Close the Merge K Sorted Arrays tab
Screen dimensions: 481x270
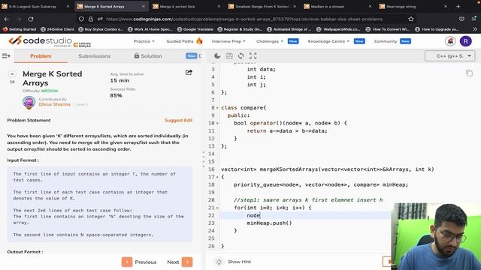coord(144,7)
